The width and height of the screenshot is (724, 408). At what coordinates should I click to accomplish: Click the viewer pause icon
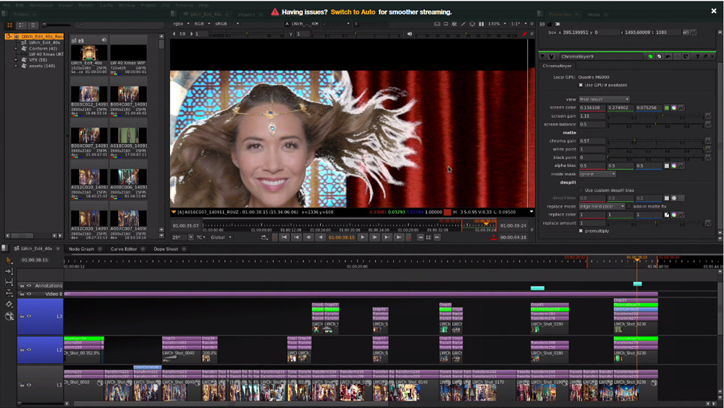[x=481, y=24]
